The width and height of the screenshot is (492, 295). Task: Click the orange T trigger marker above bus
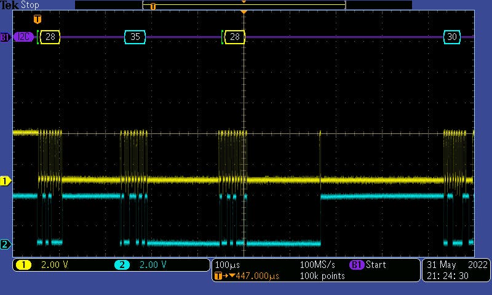37,20
